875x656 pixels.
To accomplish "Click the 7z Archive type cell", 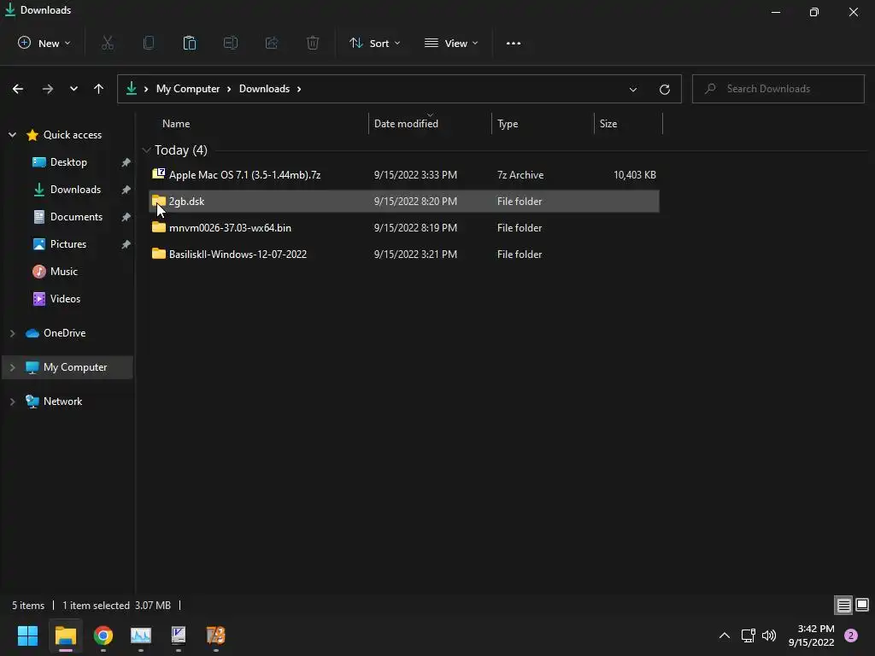I will point(520,174).
